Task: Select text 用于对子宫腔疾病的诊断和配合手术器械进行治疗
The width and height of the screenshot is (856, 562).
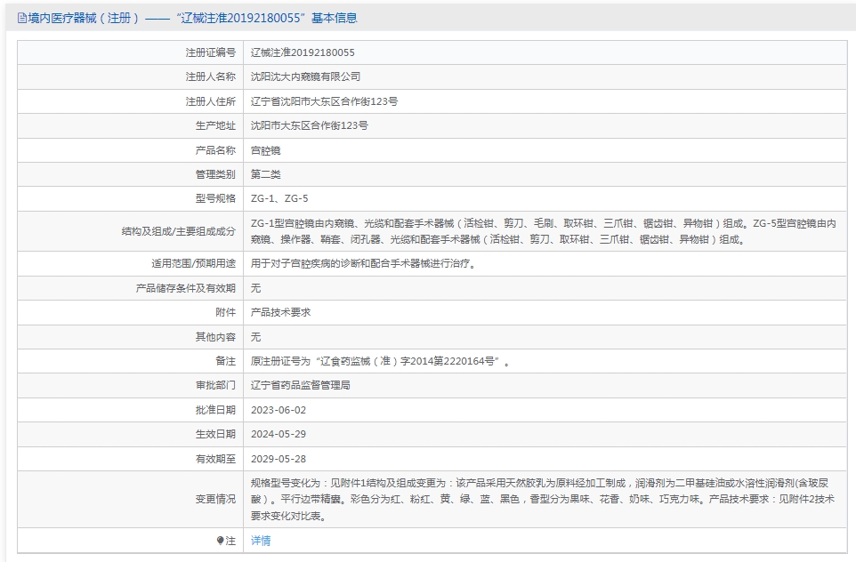Action: point(362,263)
